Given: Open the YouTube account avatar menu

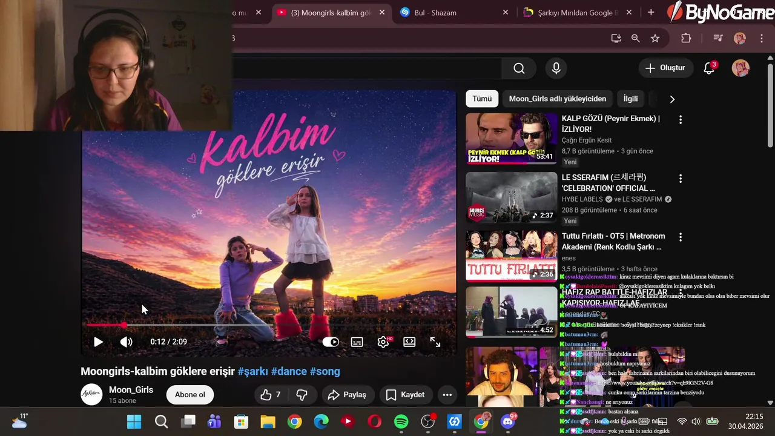Looking at the screenshot, I should (x=740, y=68).
